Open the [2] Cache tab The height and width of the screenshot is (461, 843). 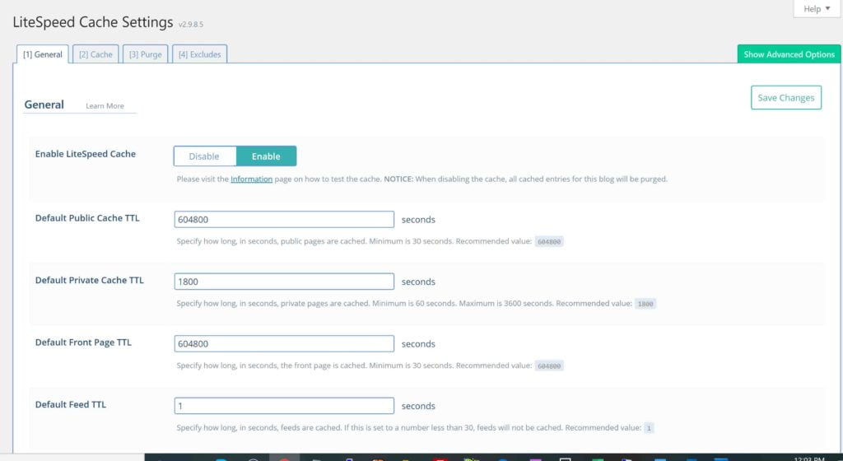pos(95,54)
